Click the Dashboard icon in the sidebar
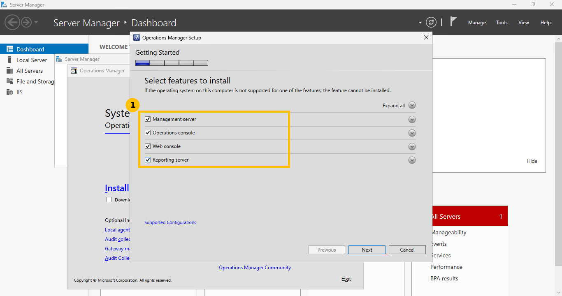Image resolution: width=562 pixels, height=296 pixels. [10, 49]
